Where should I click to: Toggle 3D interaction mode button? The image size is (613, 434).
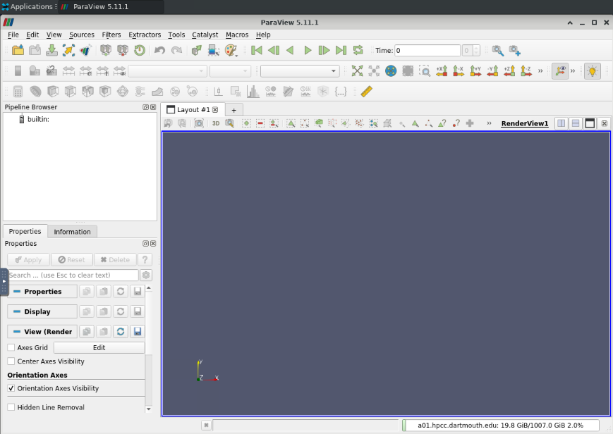(x=216, y=123)
